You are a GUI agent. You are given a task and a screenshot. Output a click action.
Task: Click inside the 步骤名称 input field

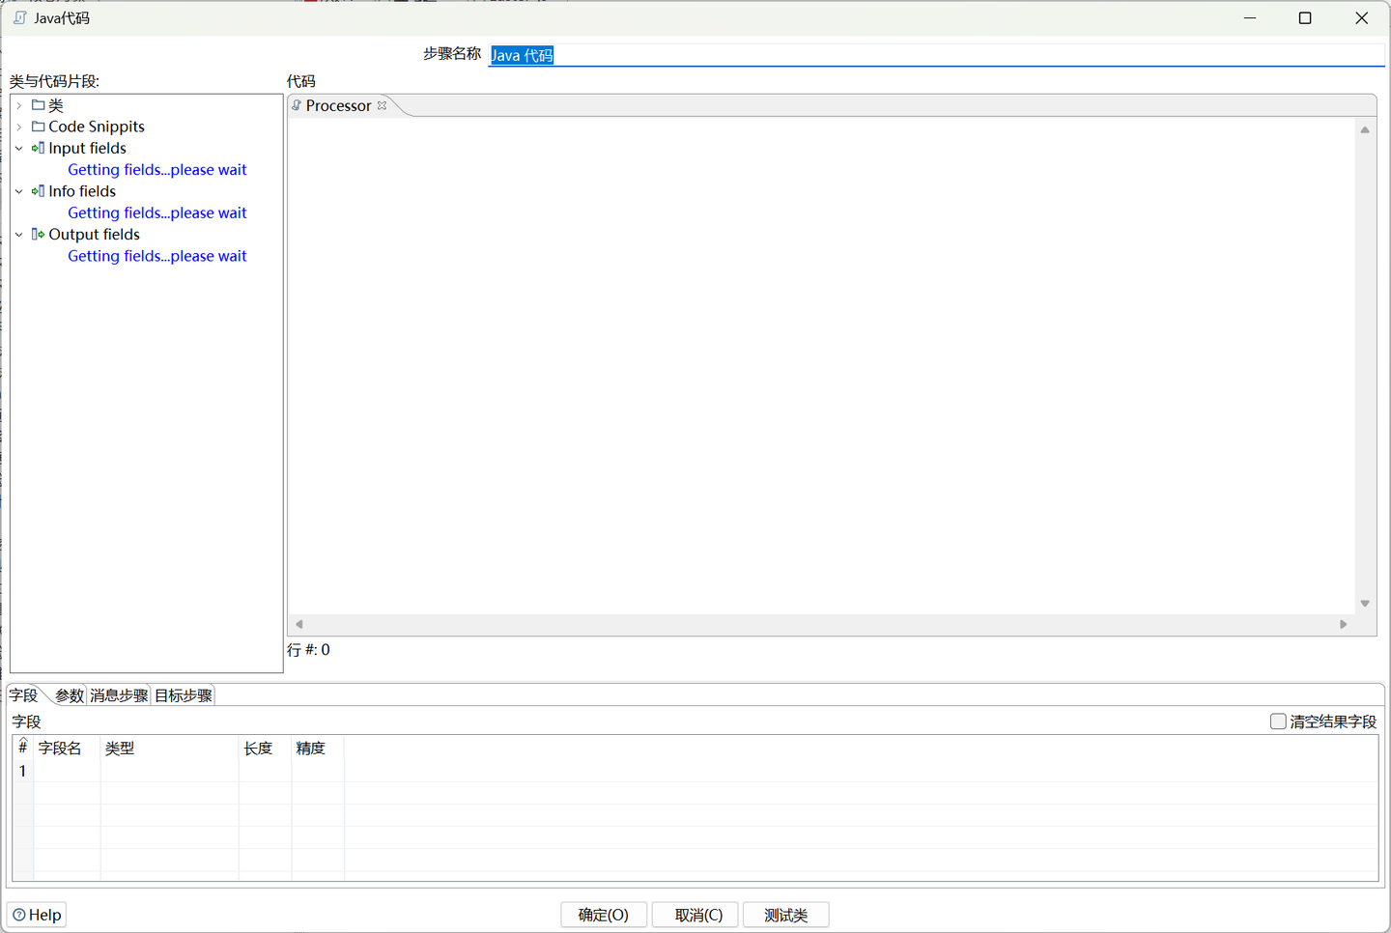676,55
